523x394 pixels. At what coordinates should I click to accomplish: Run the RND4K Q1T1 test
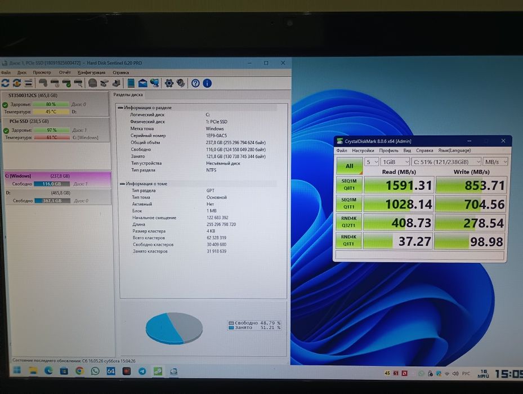(x=348, y=241)
